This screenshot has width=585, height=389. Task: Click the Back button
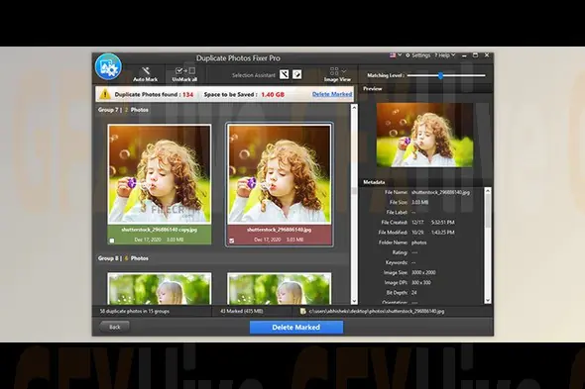coord(115,327)
